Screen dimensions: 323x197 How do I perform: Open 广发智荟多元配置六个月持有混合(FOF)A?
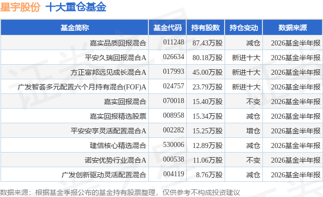(82, 87)
